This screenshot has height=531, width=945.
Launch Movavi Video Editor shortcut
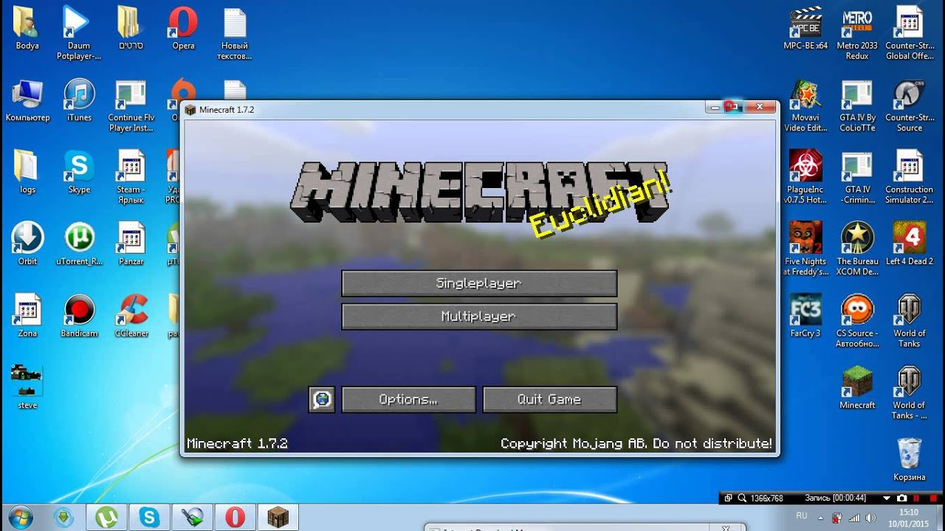click(805, 105)
